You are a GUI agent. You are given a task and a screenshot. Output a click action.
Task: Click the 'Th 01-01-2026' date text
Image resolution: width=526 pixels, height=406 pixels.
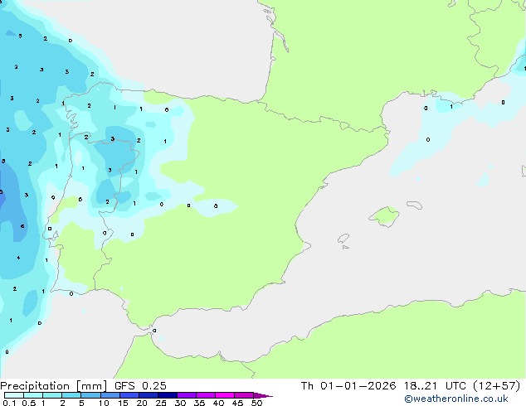pyautogui.click(x=348, y=386)
